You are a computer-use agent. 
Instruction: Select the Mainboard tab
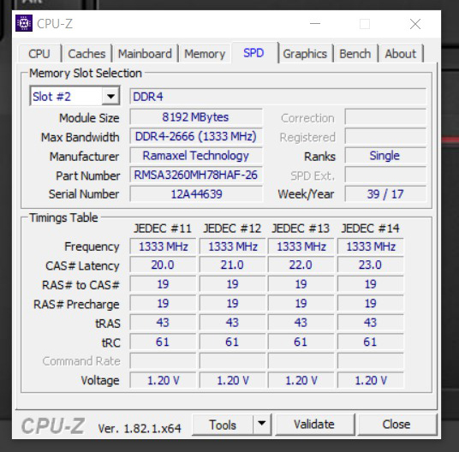tap(145, 54)
